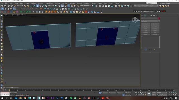179x100 pixels.
Task: Click the question mark help icon
Action: click(101, 12)
